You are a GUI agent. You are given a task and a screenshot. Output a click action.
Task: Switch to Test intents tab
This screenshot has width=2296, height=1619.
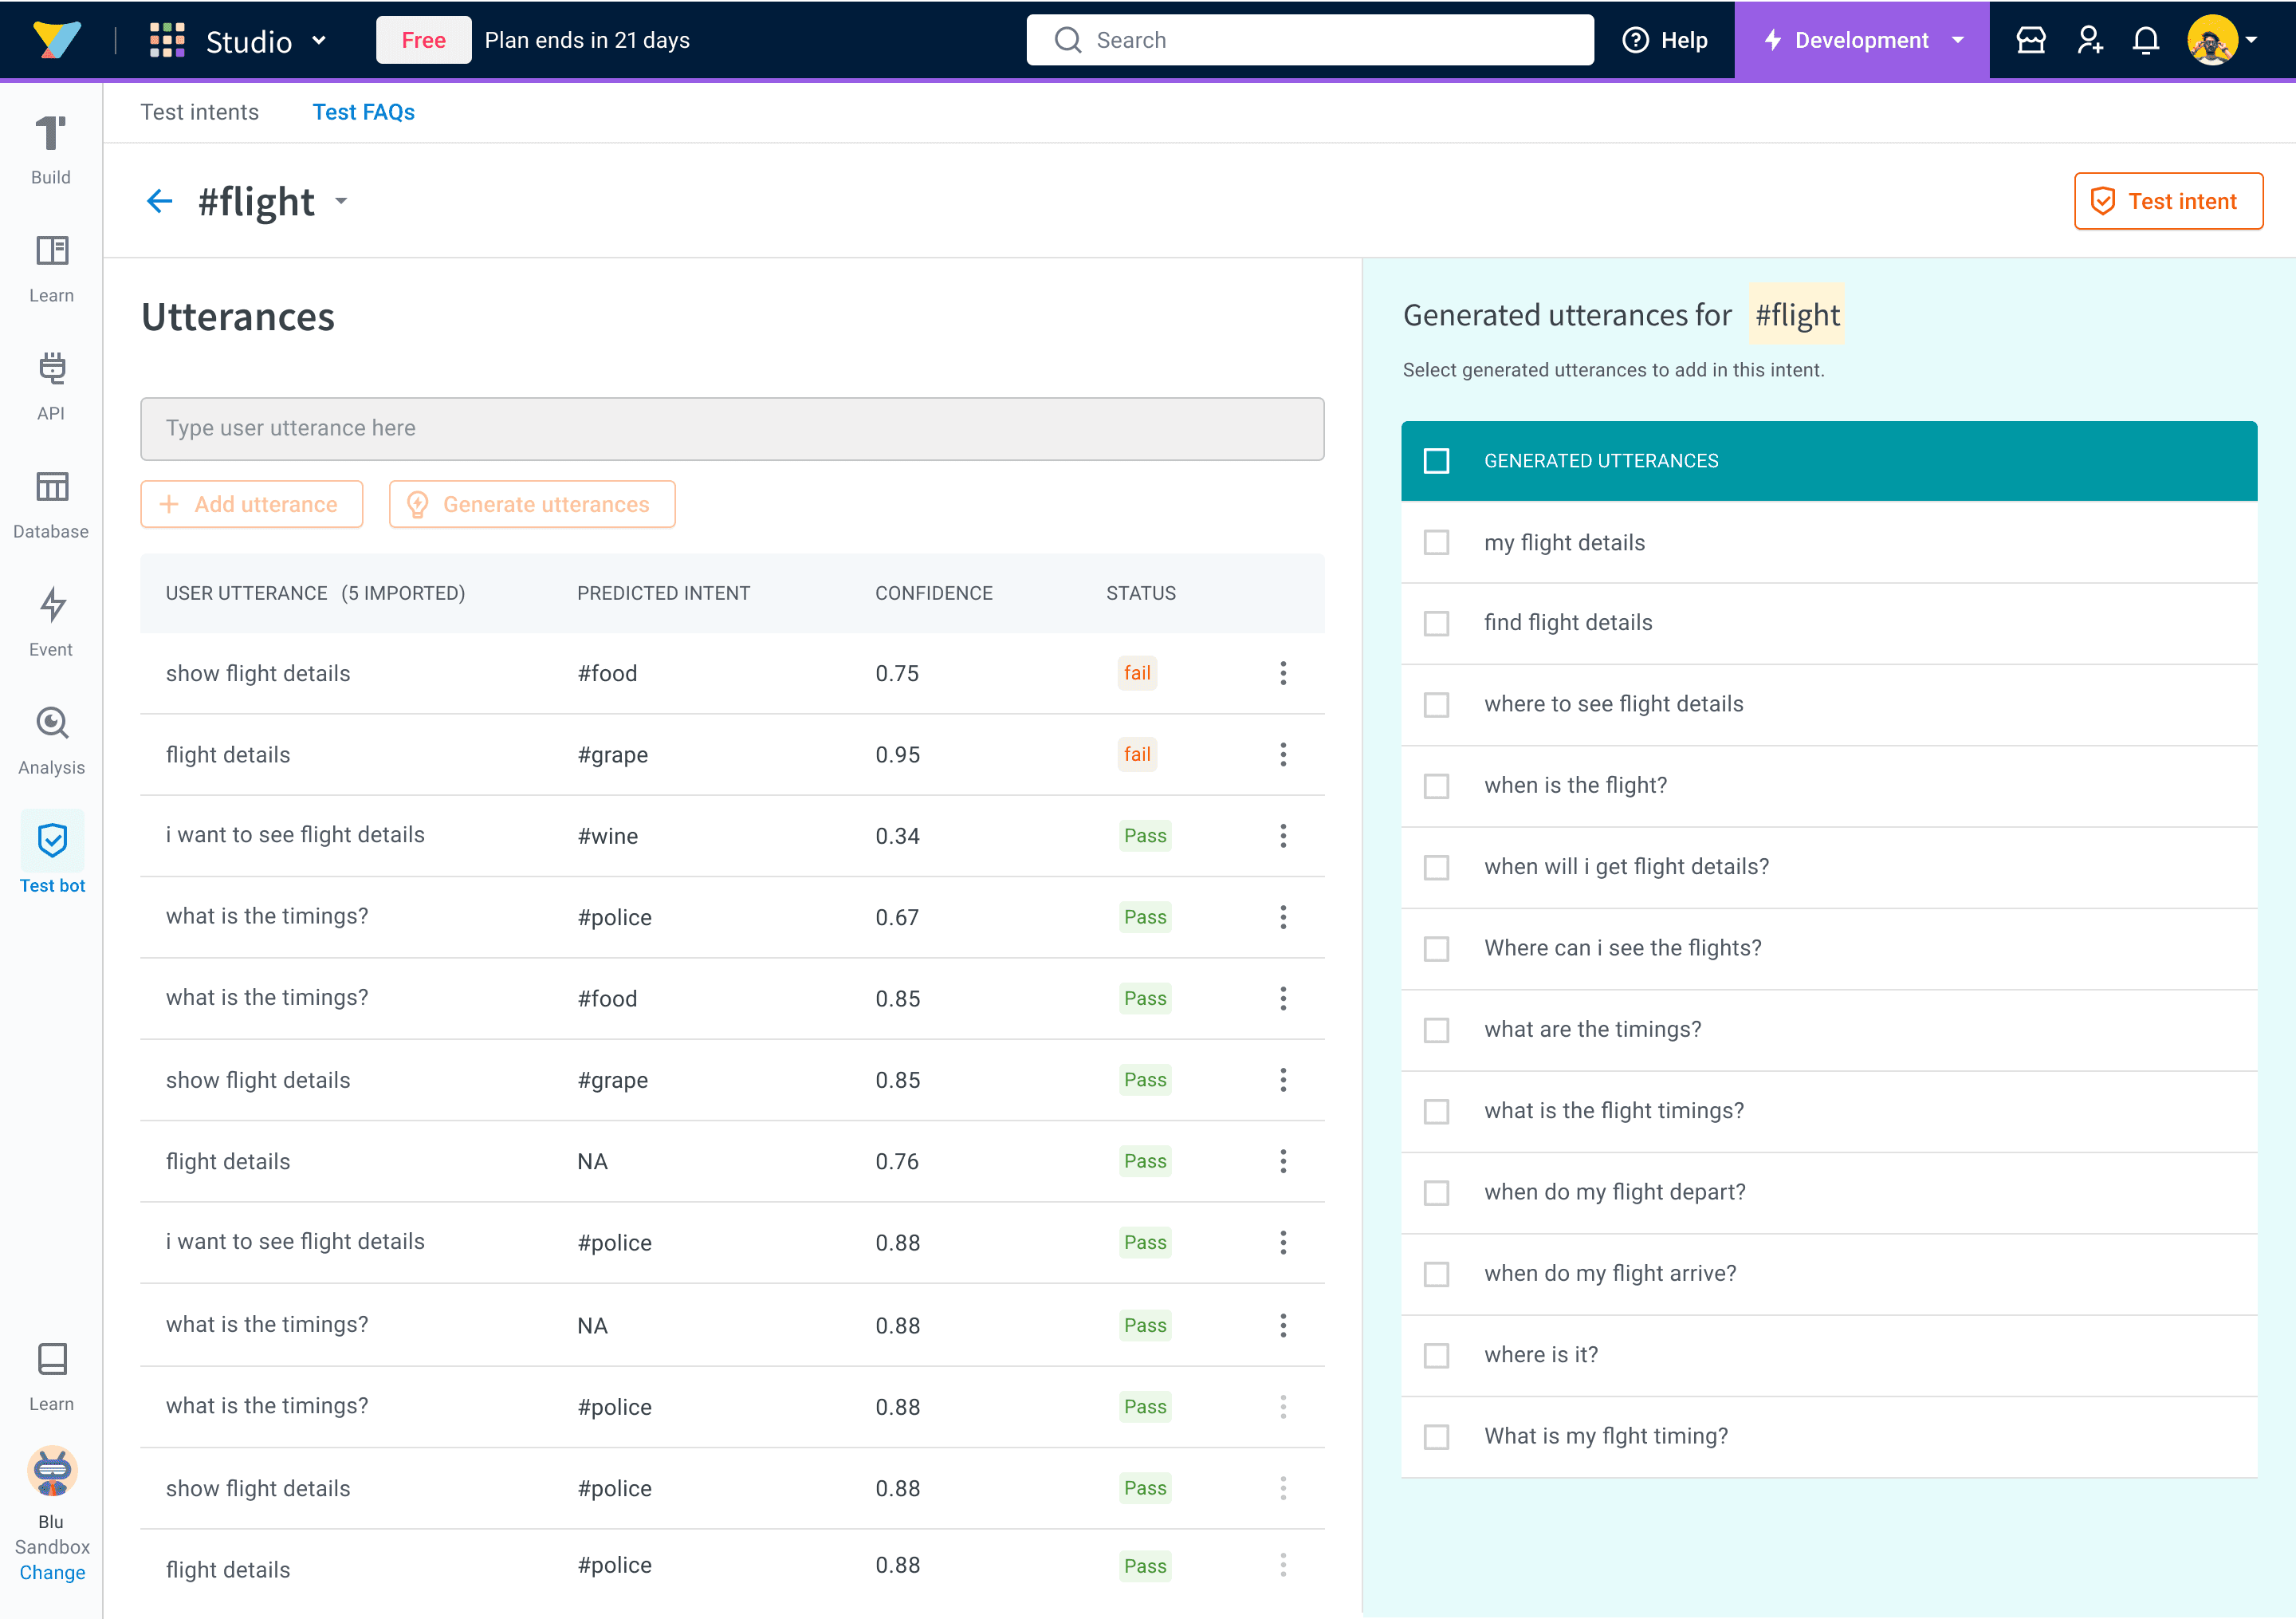tap(199, 112)
